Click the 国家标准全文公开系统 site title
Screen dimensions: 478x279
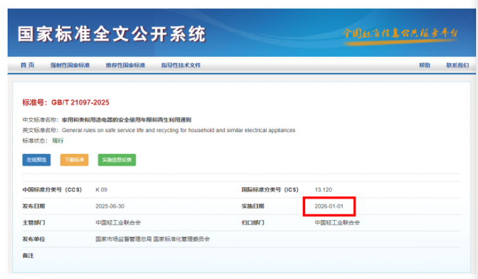click(x=111, y=34)
